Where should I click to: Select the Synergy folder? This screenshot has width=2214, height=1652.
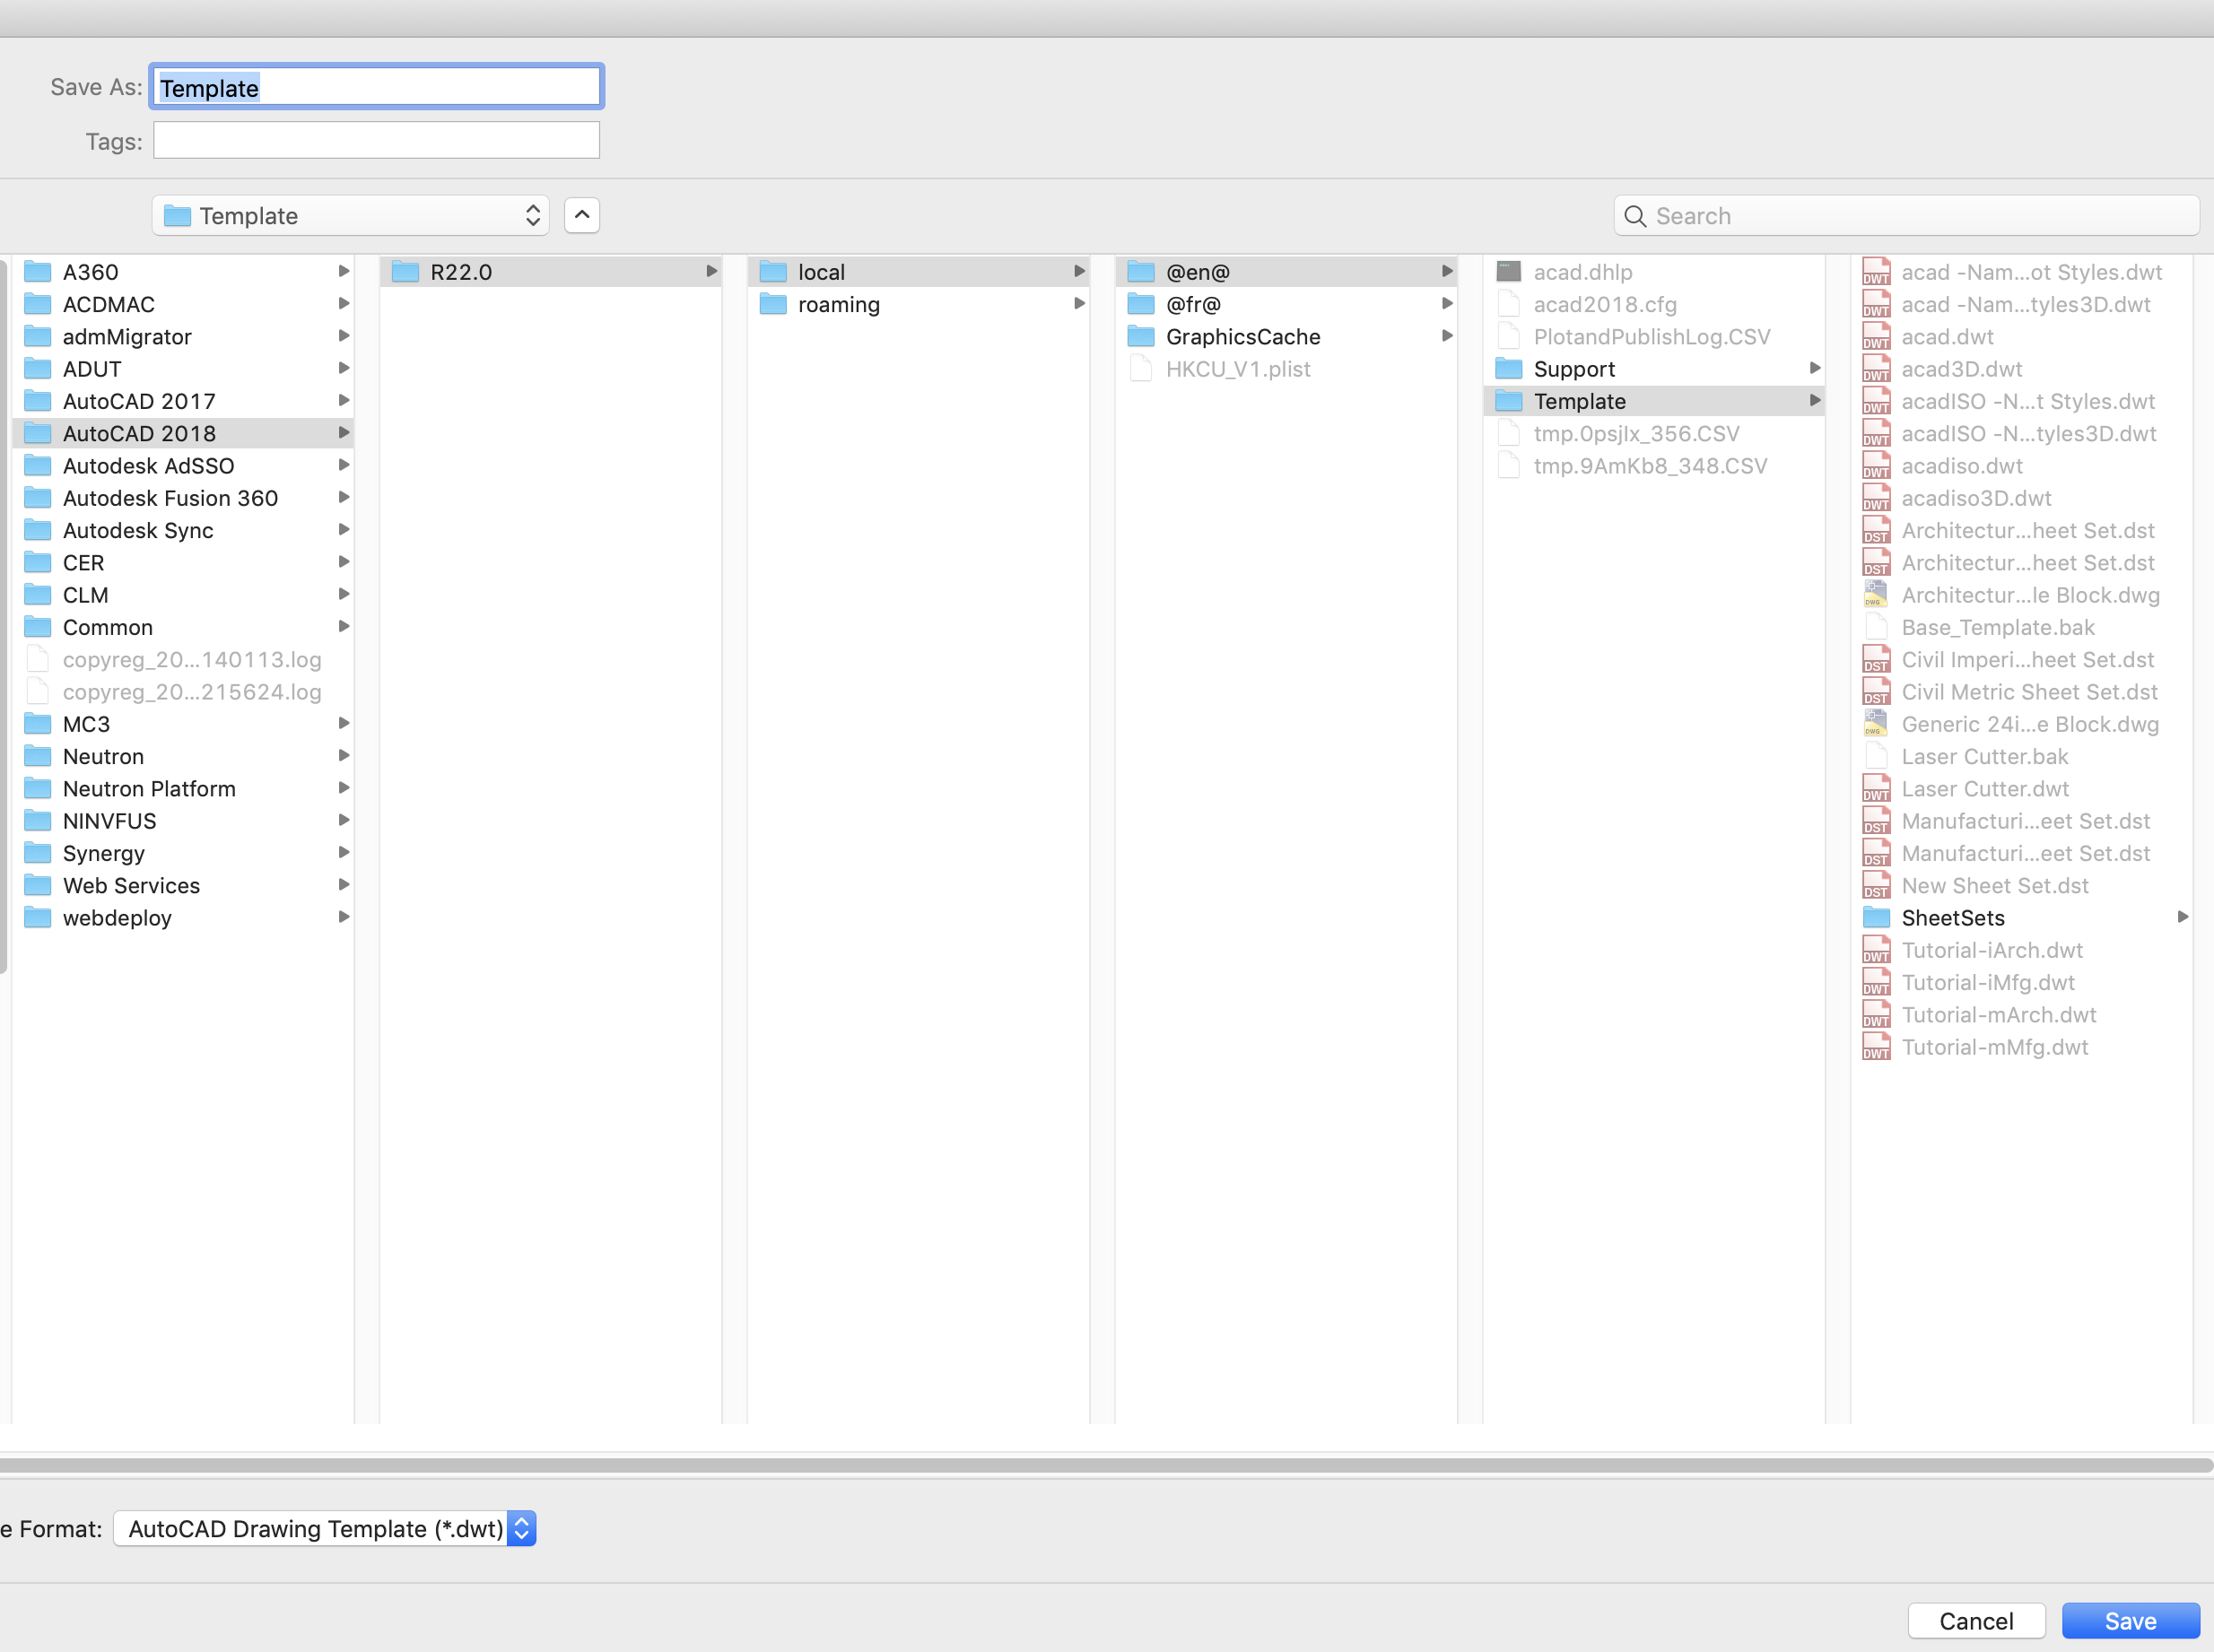183,853
